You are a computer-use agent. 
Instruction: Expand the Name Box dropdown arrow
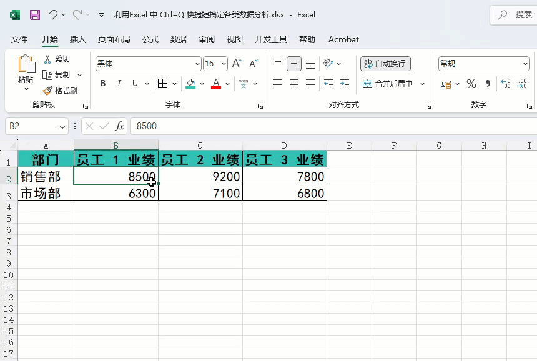click(62, 126)
